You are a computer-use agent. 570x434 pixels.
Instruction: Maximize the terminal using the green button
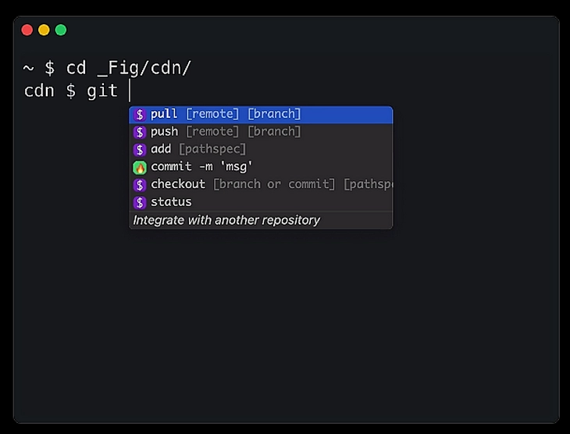point(61,30)
